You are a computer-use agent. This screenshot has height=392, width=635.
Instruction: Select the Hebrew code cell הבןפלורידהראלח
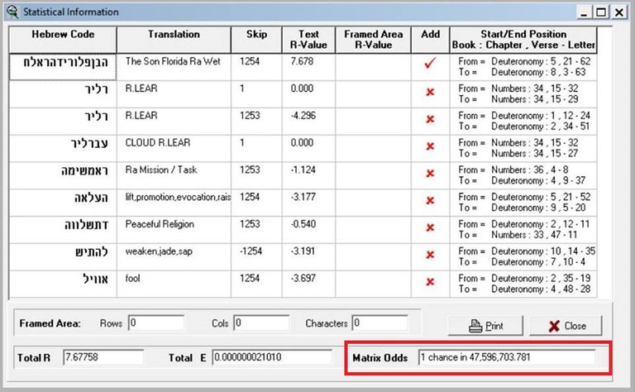[63, 67]
